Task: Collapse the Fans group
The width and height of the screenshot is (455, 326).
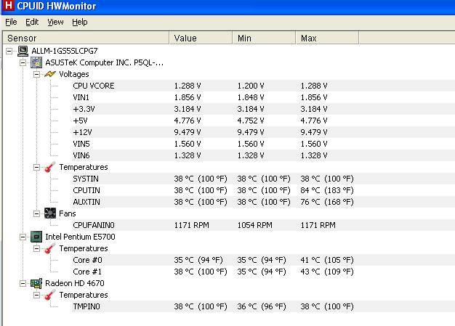Action: click(36, 214)
